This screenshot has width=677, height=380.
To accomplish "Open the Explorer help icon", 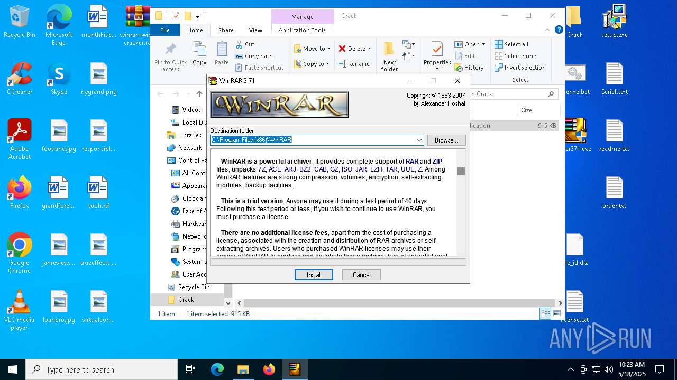I will click(559, 30).
